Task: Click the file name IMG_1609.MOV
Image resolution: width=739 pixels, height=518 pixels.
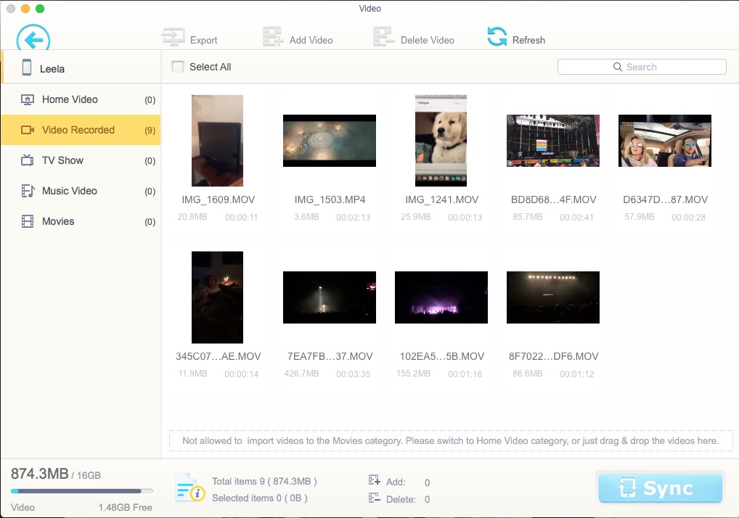Action: click(x=219, y=200)
